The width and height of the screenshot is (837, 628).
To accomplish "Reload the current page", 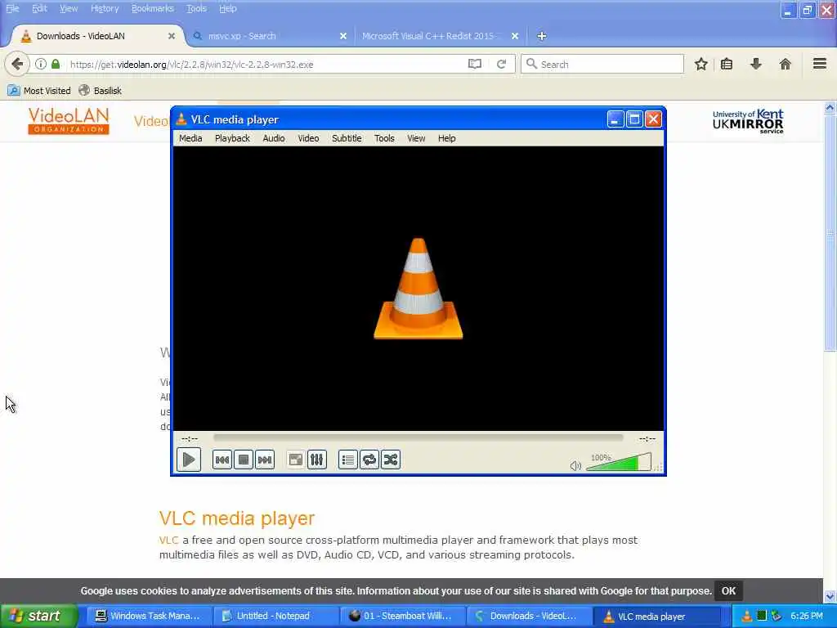I will click(501, 64).
